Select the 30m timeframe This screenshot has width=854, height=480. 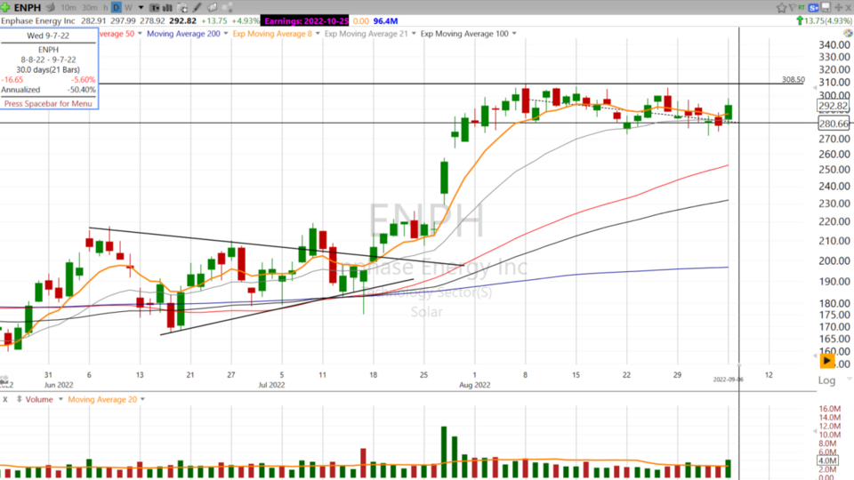(x=89, y=8)
